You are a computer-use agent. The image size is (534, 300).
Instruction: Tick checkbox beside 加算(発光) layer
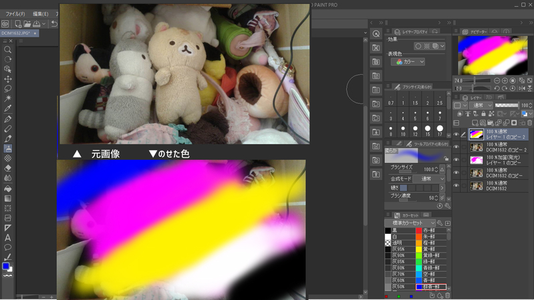coord(464,160)
